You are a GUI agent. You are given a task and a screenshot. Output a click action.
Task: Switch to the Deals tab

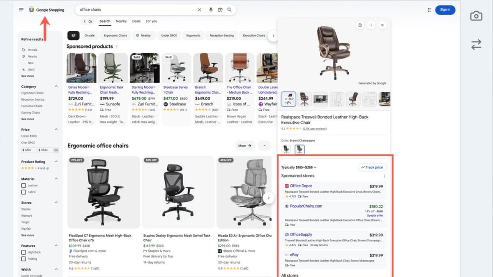tap(136, 21)
